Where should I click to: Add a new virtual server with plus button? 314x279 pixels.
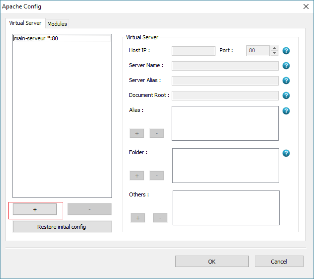pos(35,209)
